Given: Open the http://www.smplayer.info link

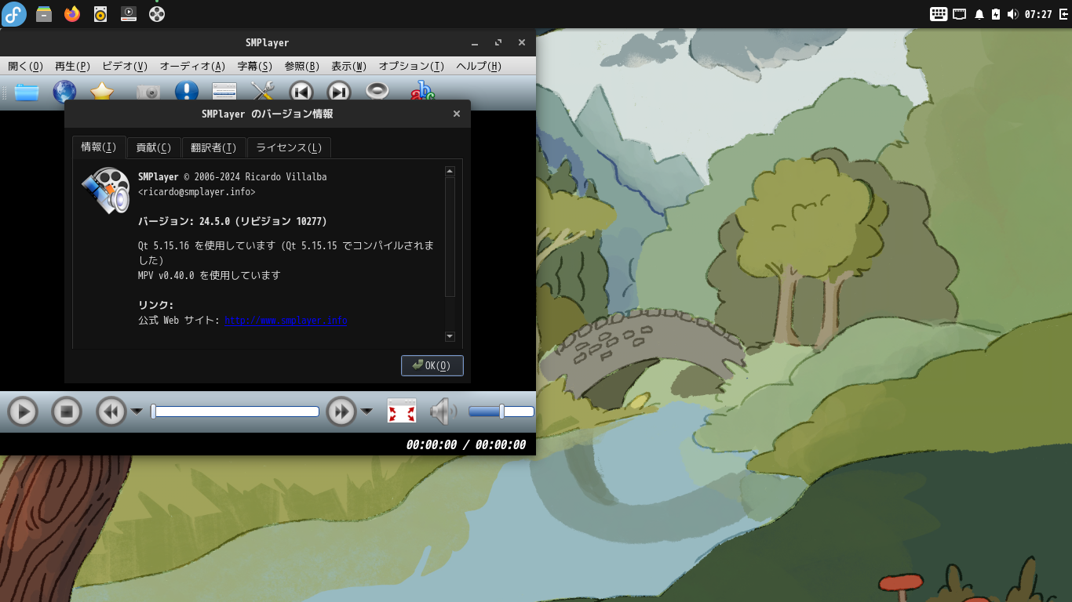Looking at the screenshot, I should pos(286,321).
